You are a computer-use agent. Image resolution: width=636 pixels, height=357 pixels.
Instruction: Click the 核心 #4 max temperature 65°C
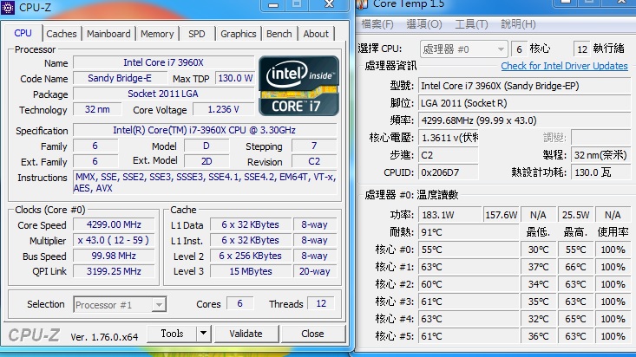click(575, 319)
